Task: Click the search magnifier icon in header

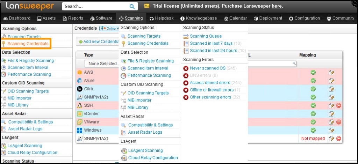Action: 132,6
